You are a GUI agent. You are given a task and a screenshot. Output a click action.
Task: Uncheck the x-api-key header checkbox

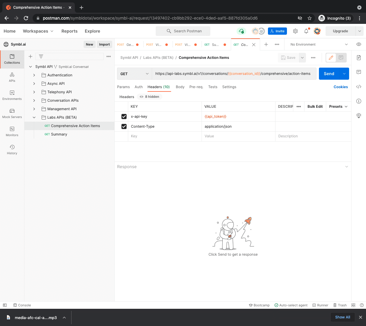point(124,117)
